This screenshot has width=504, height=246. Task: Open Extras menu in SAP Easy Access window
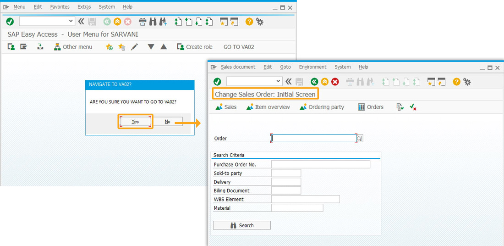[84, 7]
